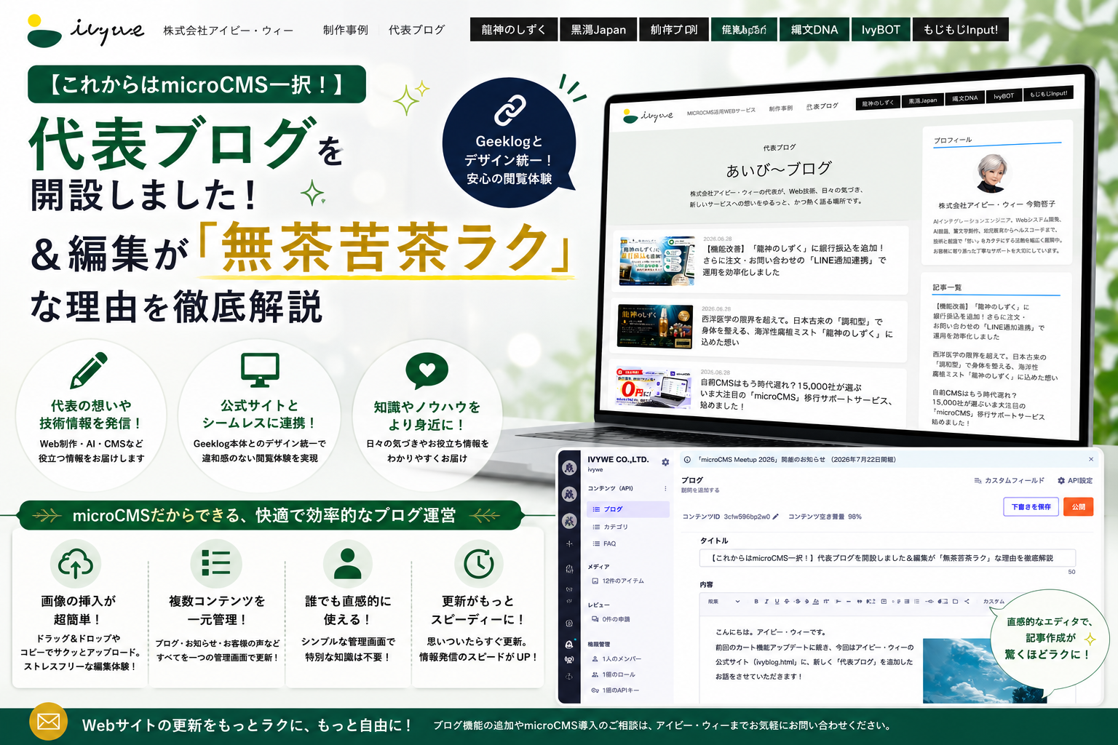
Task: Click the 記事一覧 heading in the laptop sidebar
Action: point(947,287)
